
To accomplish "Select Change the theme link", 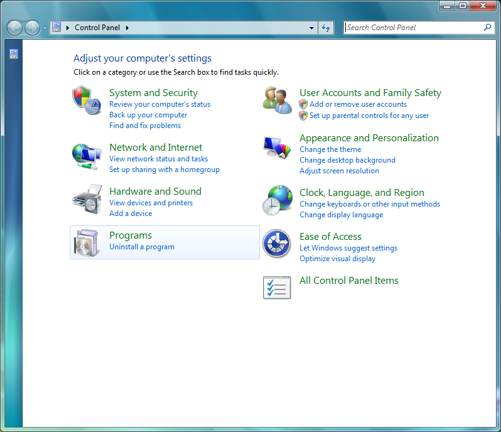I will (330, 149).
